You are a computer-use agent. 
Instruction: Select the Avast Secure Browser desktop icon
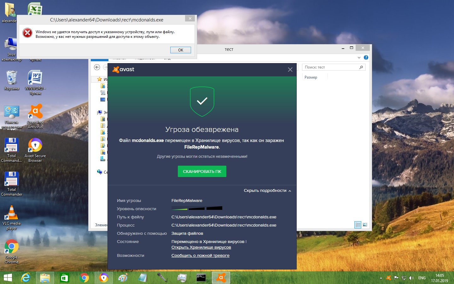[x=35, y=150]
